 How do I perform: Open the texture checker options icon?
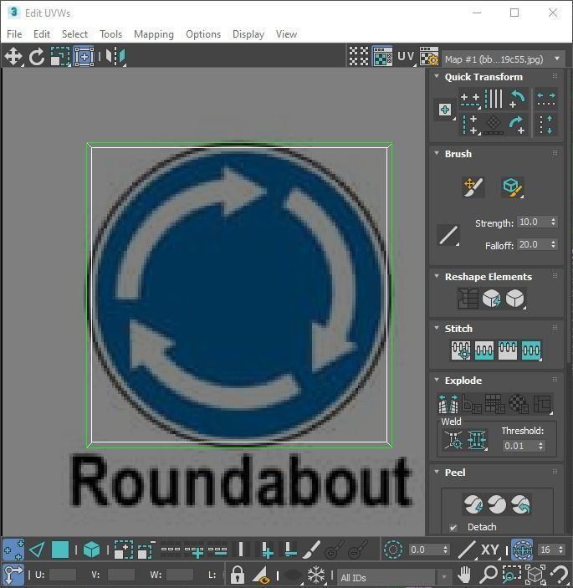(x=429, y=57)
